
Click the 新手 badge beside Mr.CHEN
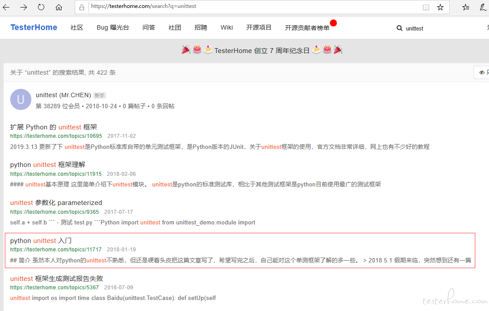pyautogui.click(x=99, y=96)
